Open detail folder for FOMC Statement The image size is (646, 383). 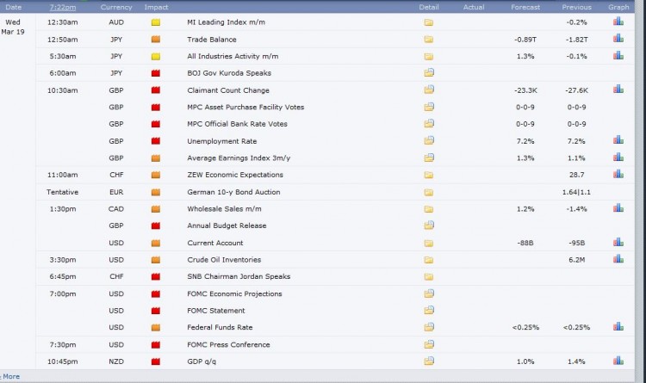[x=429, y=310]
